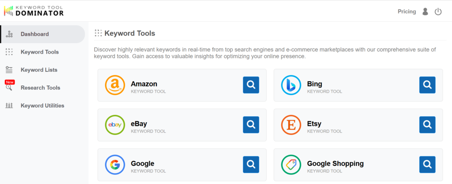Image resolution: width=452 pixels, height=184 pixels.
Task: Click the Amazon logo icon
Action: click(115, 85)
